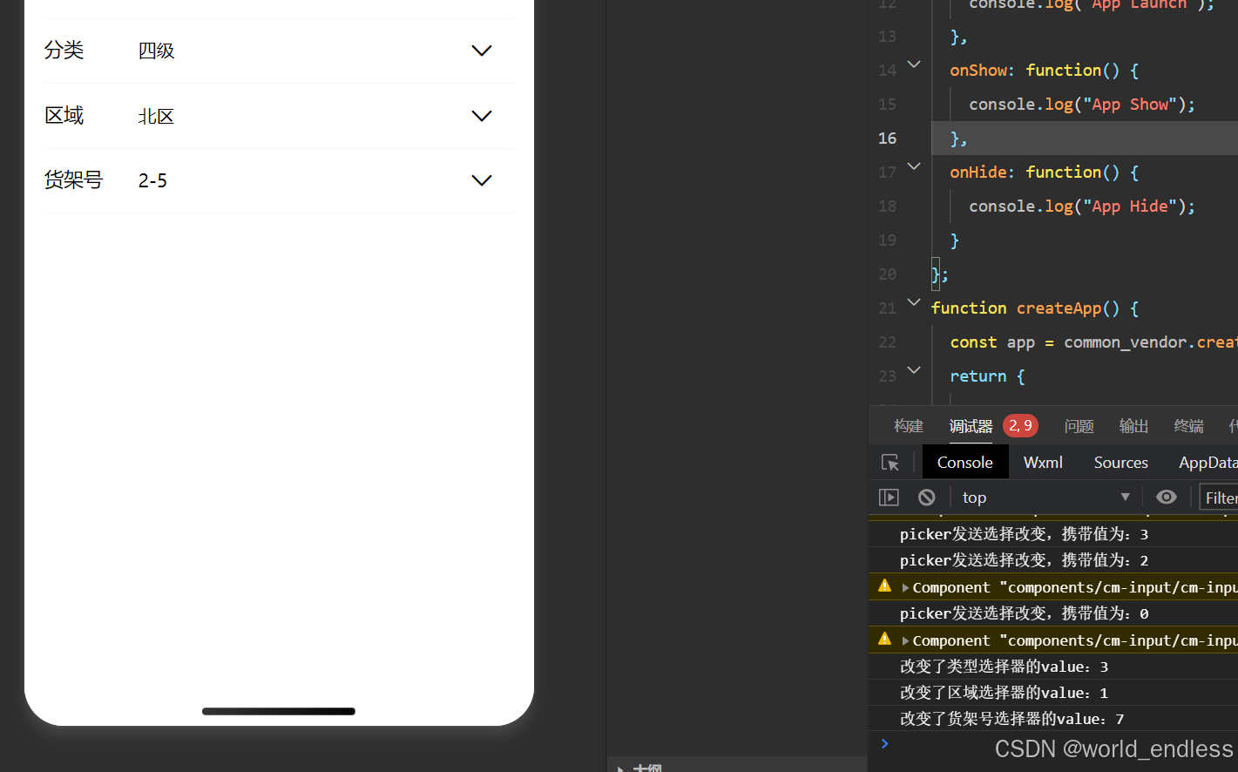Activate the element inspector picker icon
This screenshot has width=1238, height=772.
point(890,463)
